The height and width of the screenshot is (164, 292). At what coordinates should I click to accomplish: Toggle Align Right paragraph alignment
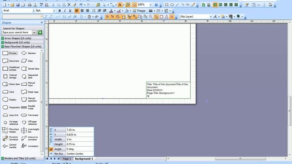coord(87,11)
